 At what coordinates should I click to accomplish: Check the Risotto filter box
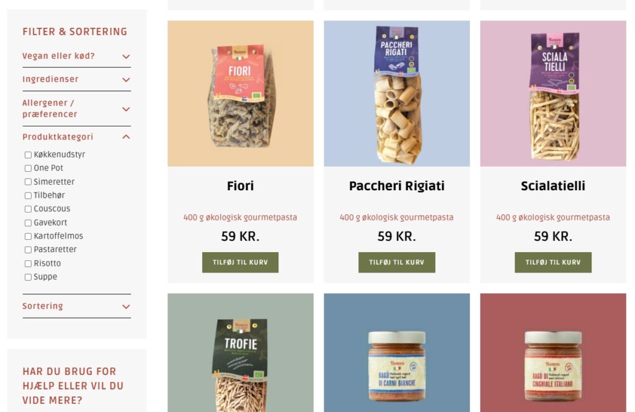coord(28,263)
